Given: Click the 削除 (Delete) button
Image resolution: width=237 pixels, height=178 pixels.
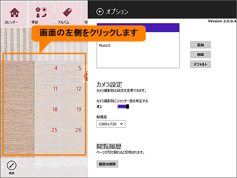Looking at the screenshot, I should coord(201,55).
